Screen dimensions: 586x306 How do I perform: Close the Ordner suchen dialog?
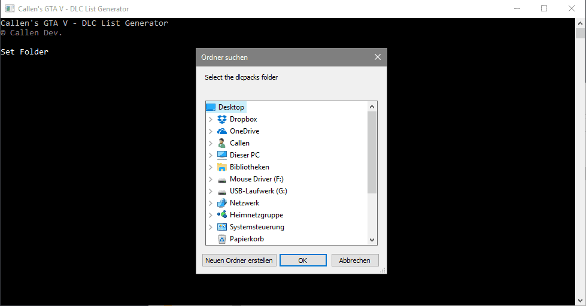[x=377, y=57]
